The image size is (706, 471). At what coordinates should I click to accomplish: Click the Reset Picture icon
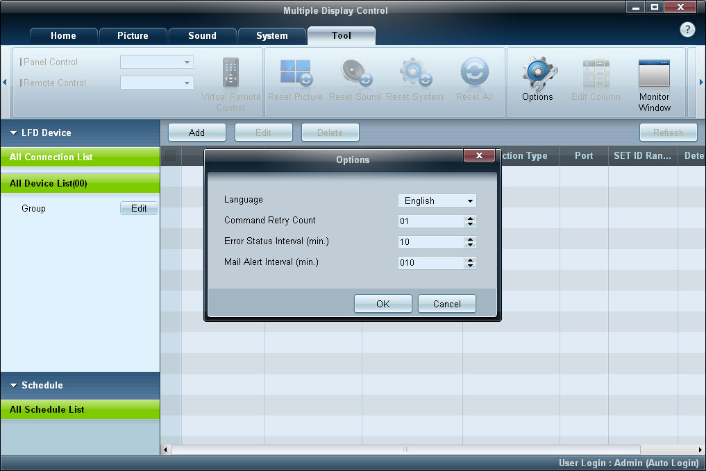pos(295,72)
